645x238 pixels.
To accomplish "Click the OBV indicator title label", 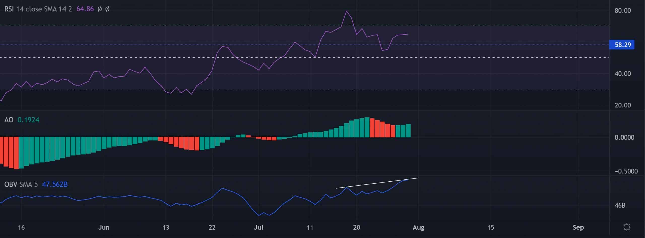I will tap(11, 185).
